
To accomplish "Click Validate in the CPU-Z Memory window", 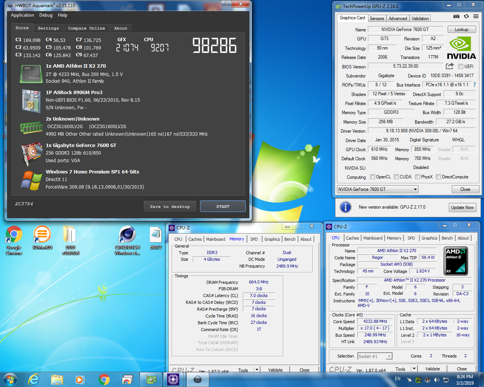I will pos(275,370).
